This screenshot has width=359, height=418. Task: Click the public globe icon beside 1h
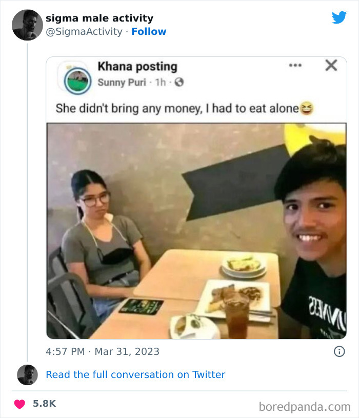click(180, 82)
